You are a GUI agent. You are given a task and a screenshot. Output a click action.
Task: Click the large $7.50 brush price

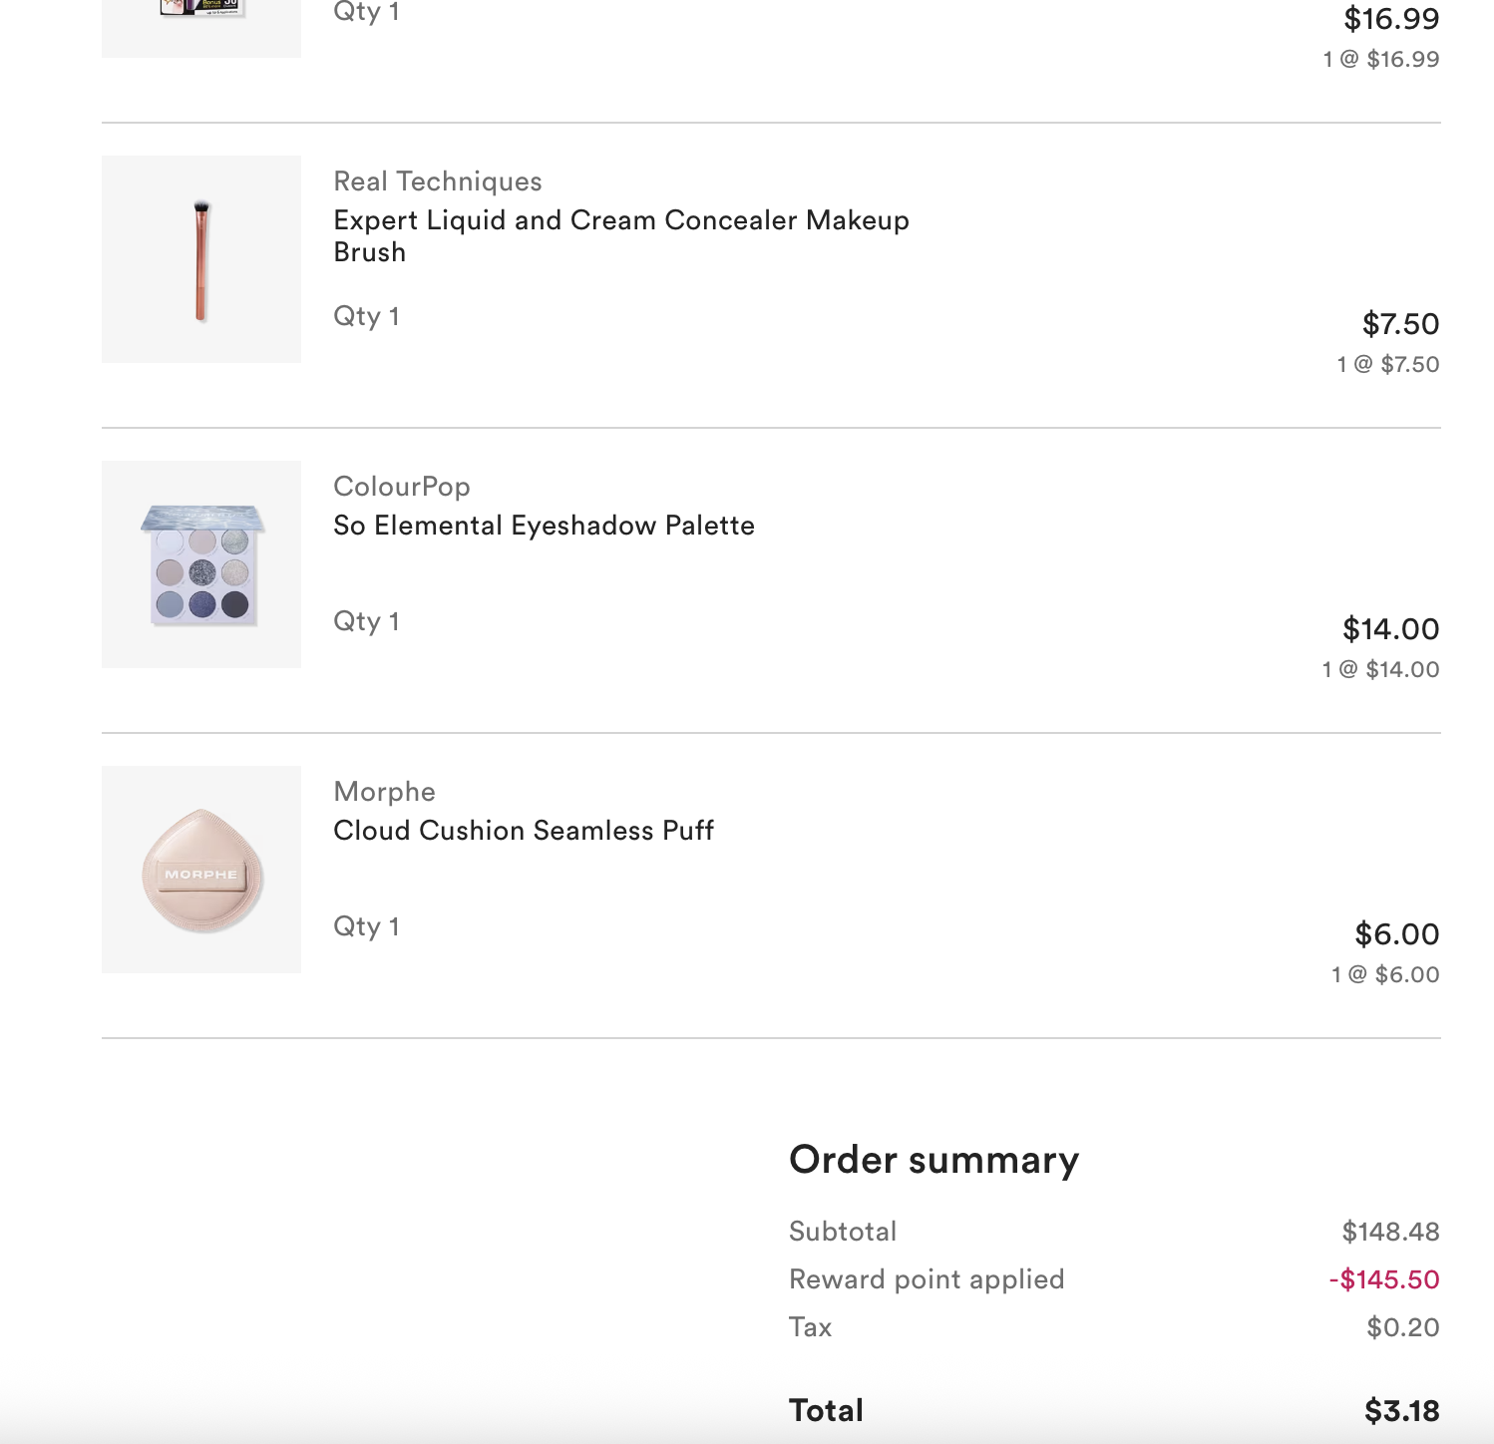tap(1400, 324)
